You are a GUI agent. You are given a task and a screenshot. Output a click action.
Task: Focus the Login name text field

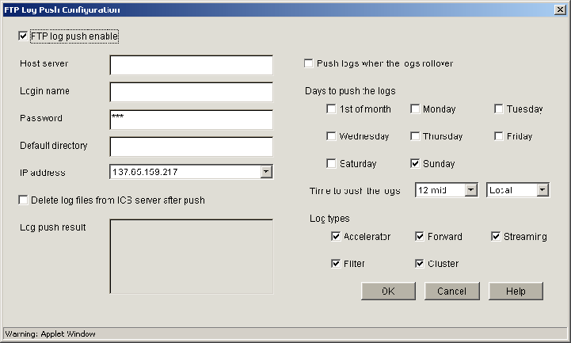pos(191,92)
